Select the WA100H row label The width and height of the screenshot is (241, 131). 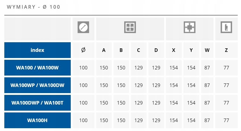click(37, 120)
